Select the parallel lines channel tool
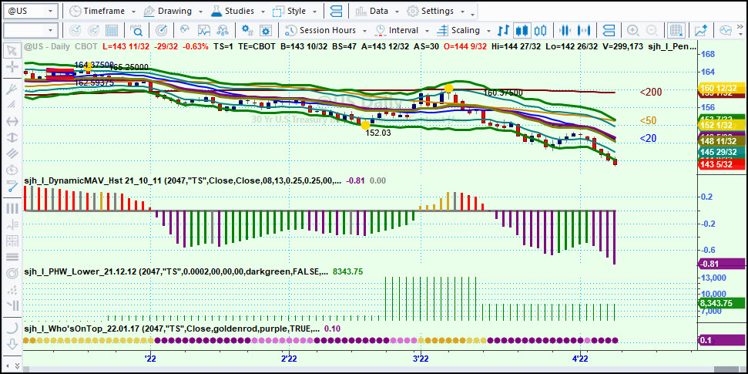 (x=12, y=153)
